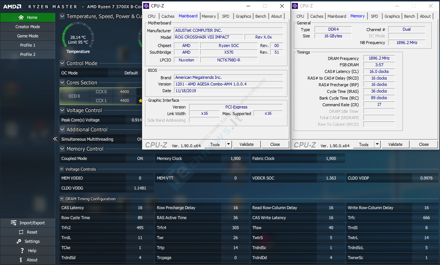Viewport: 440px width, 265px height.
Task: Click the Import/Export icon in the sidebar
Action: point(13,222)
